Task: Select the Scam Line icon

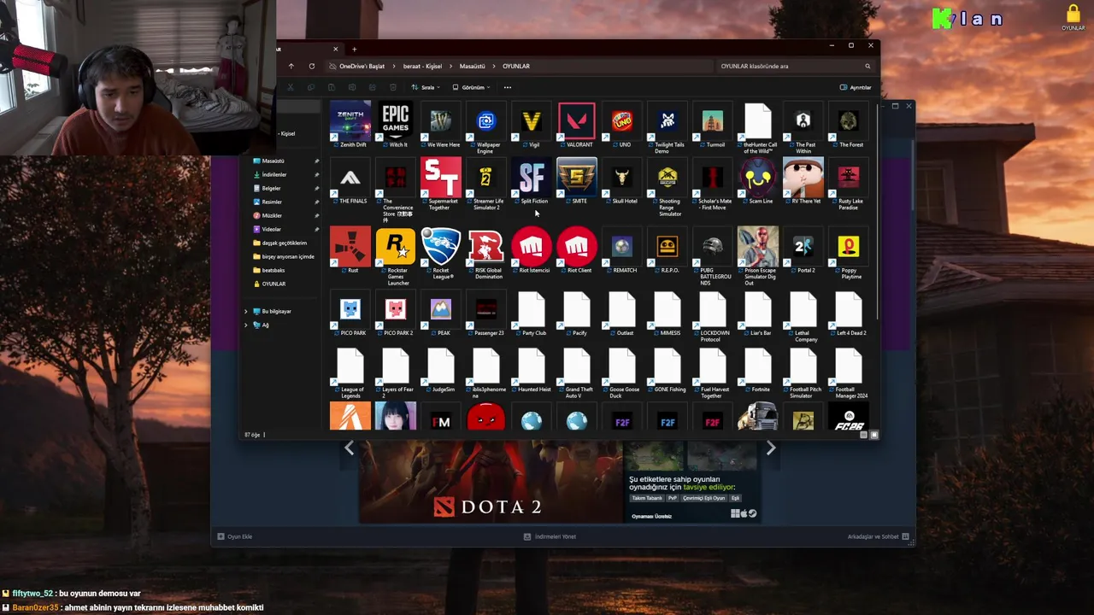Action: point(758,181)
